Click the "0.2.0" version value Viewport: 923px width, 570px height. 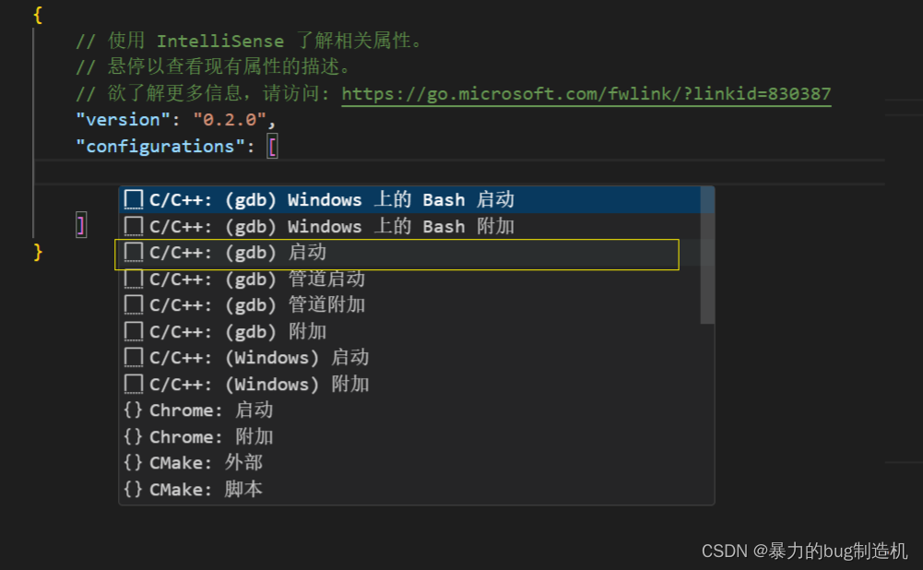click(230, 120)
